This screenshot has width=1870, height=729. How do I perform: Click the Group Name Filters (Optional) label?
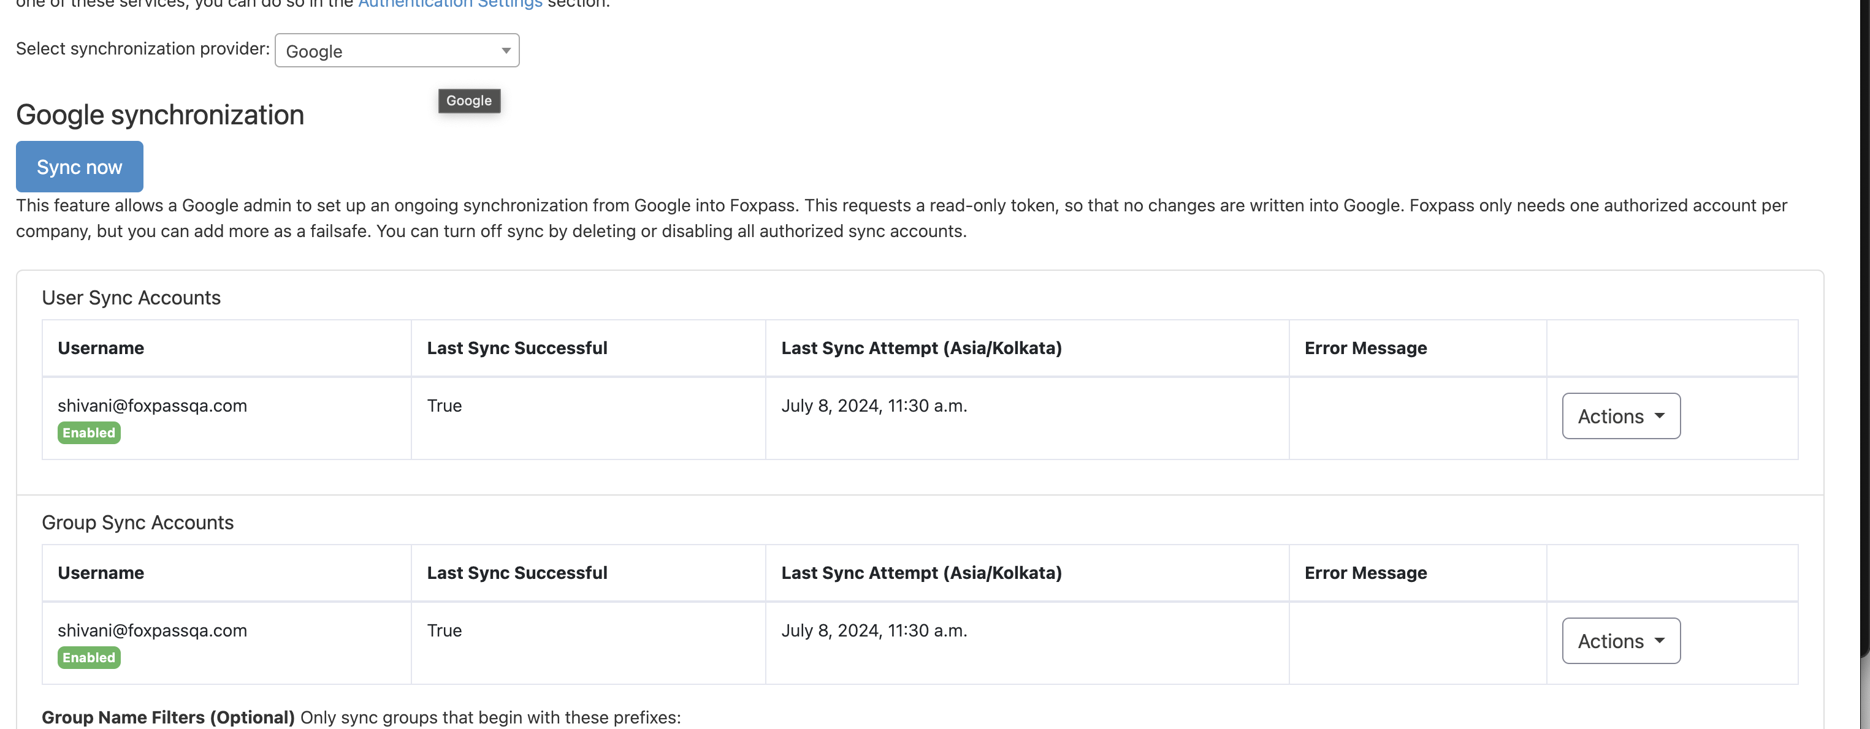coord(169,717)
